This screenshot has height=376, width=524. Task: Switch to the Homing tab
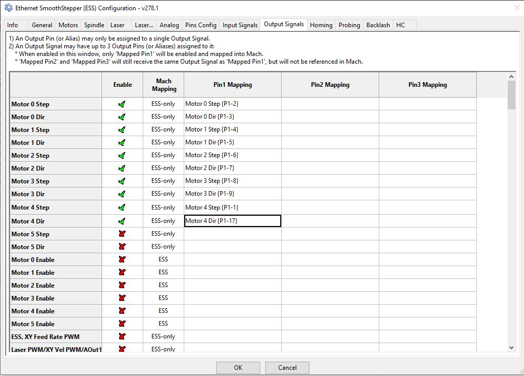pos(321,25)
